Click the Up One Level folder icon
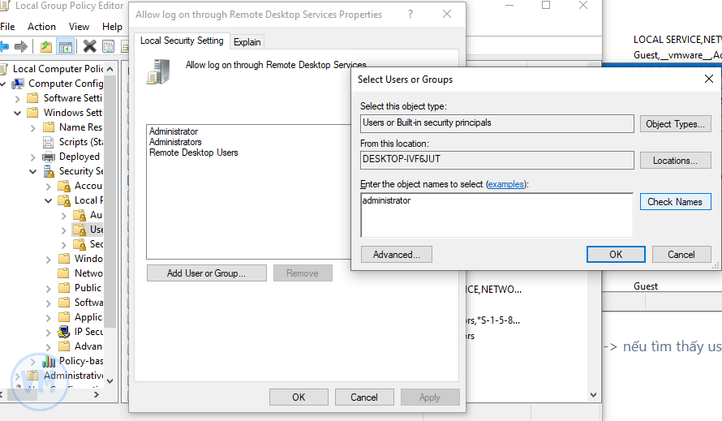 coord(46,46)
